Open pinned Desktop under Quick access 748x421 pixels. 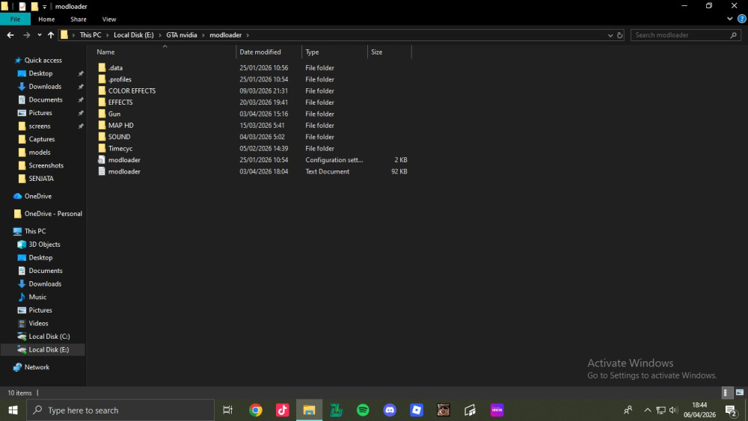tap(40, 73)
